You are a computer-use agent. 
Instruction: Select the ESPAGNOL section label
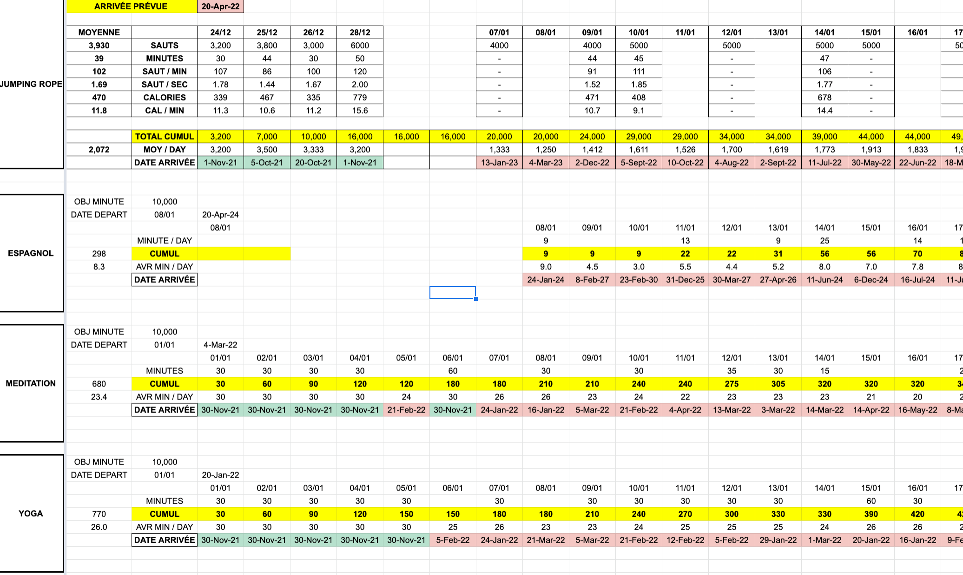pyautogui.click(x=31, y=253)
